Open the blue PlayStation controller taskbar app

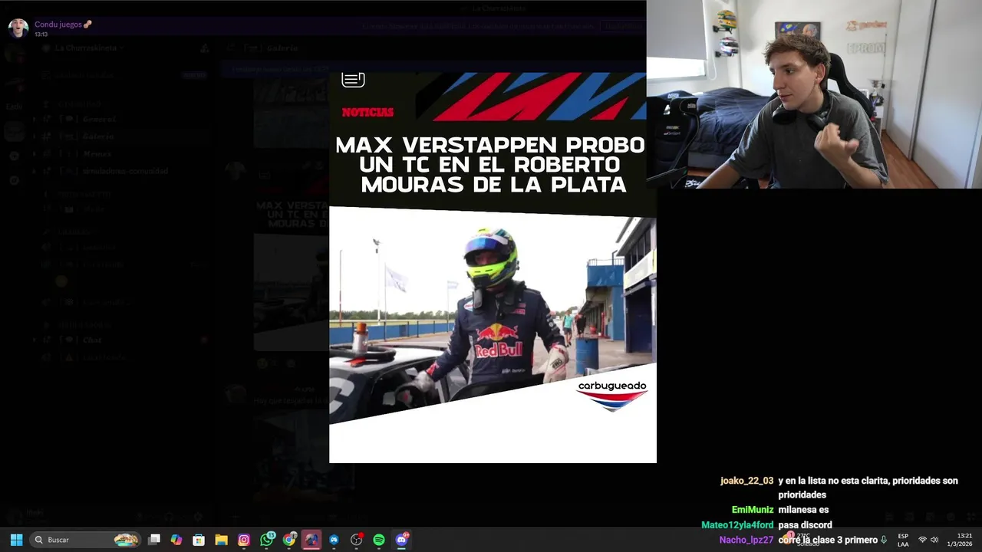tap(334, 540)
